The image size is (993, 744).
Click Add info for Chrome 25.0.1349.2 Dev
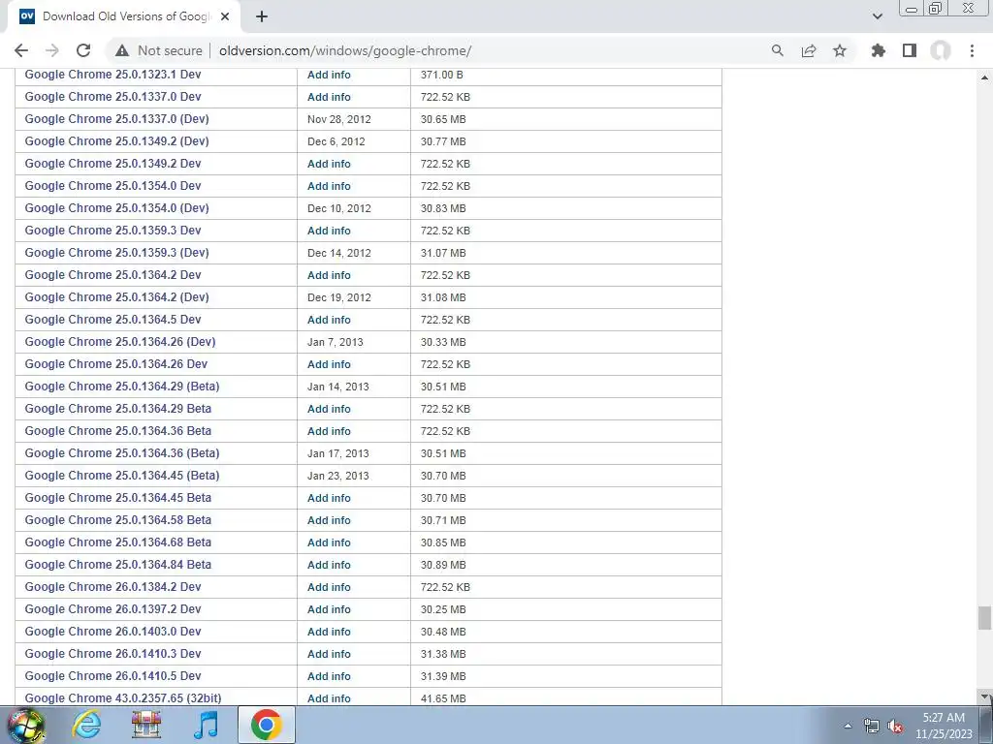point(329,164)
